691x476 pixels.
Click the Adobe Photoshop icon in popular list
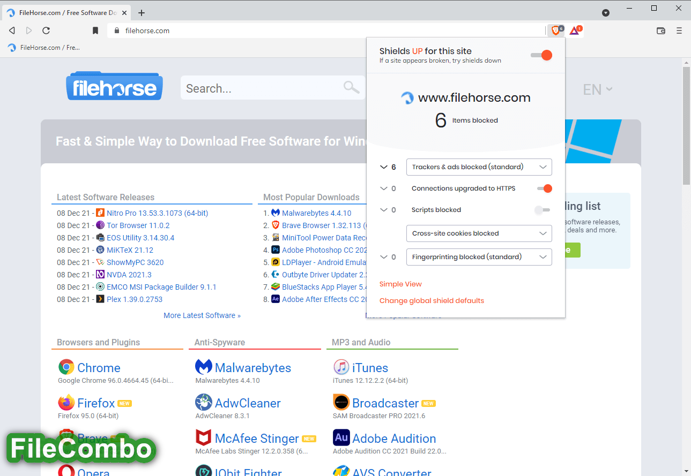[276, 250]
